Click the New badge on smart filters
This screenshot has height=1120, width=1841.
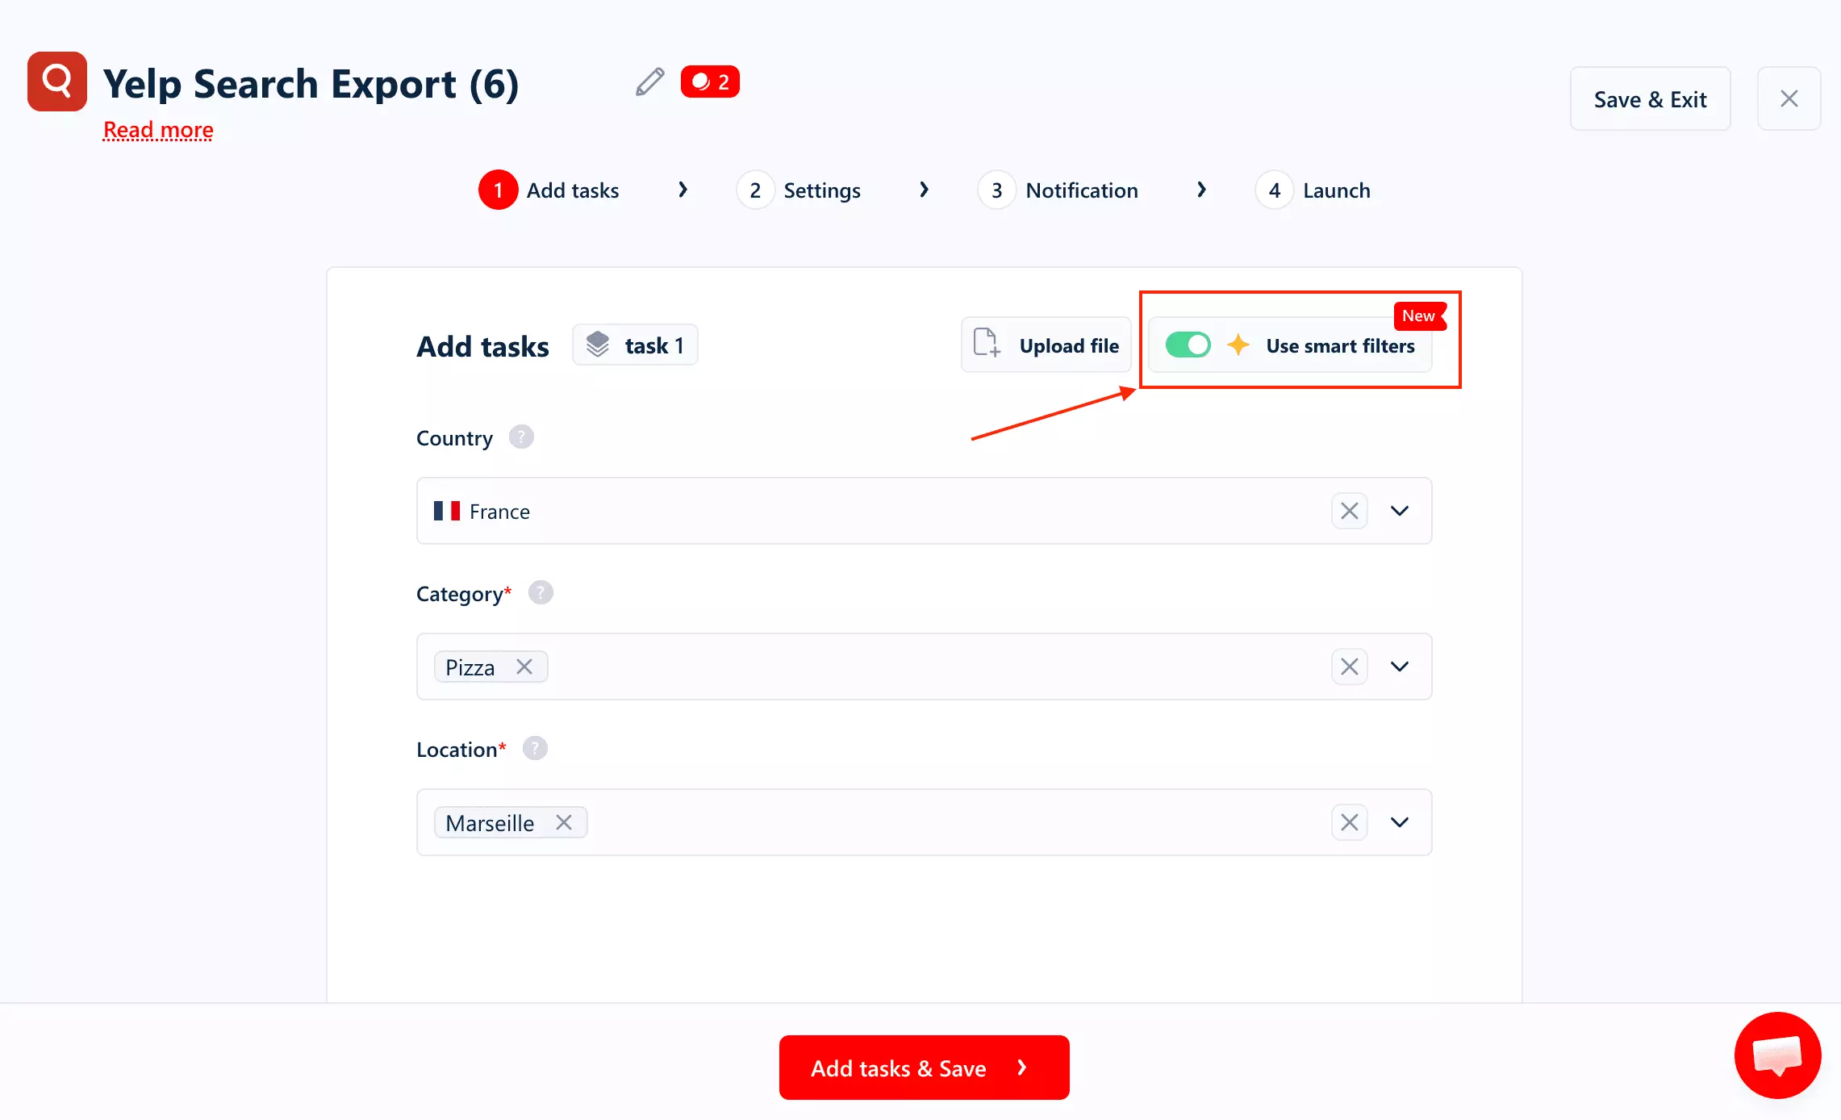click(1420, 316)
